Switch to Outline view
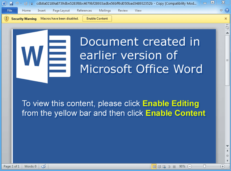Image resolution: width=231 pixels, height=171 pixels. click(x=169, y=167)
